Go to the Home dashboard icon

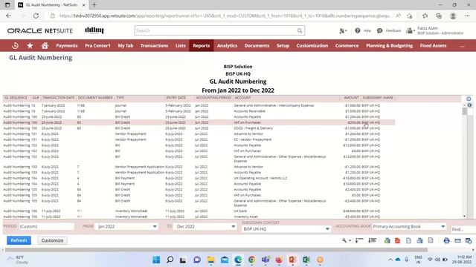point(45,46)
